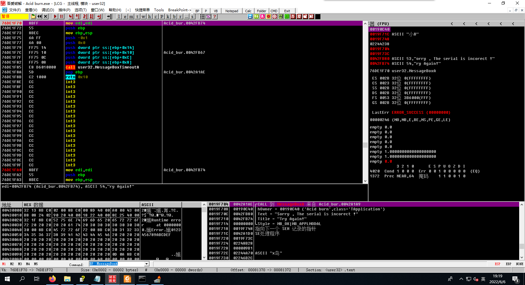This screenshot has height=285, width=525.
Task: Open the executable modules 'e' window
Action: tap(125, 17)
